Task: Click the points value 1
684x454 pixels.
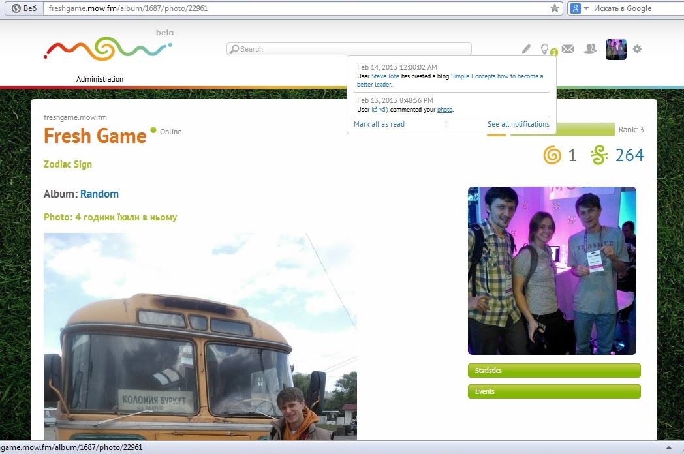Action: coord(572,155)
